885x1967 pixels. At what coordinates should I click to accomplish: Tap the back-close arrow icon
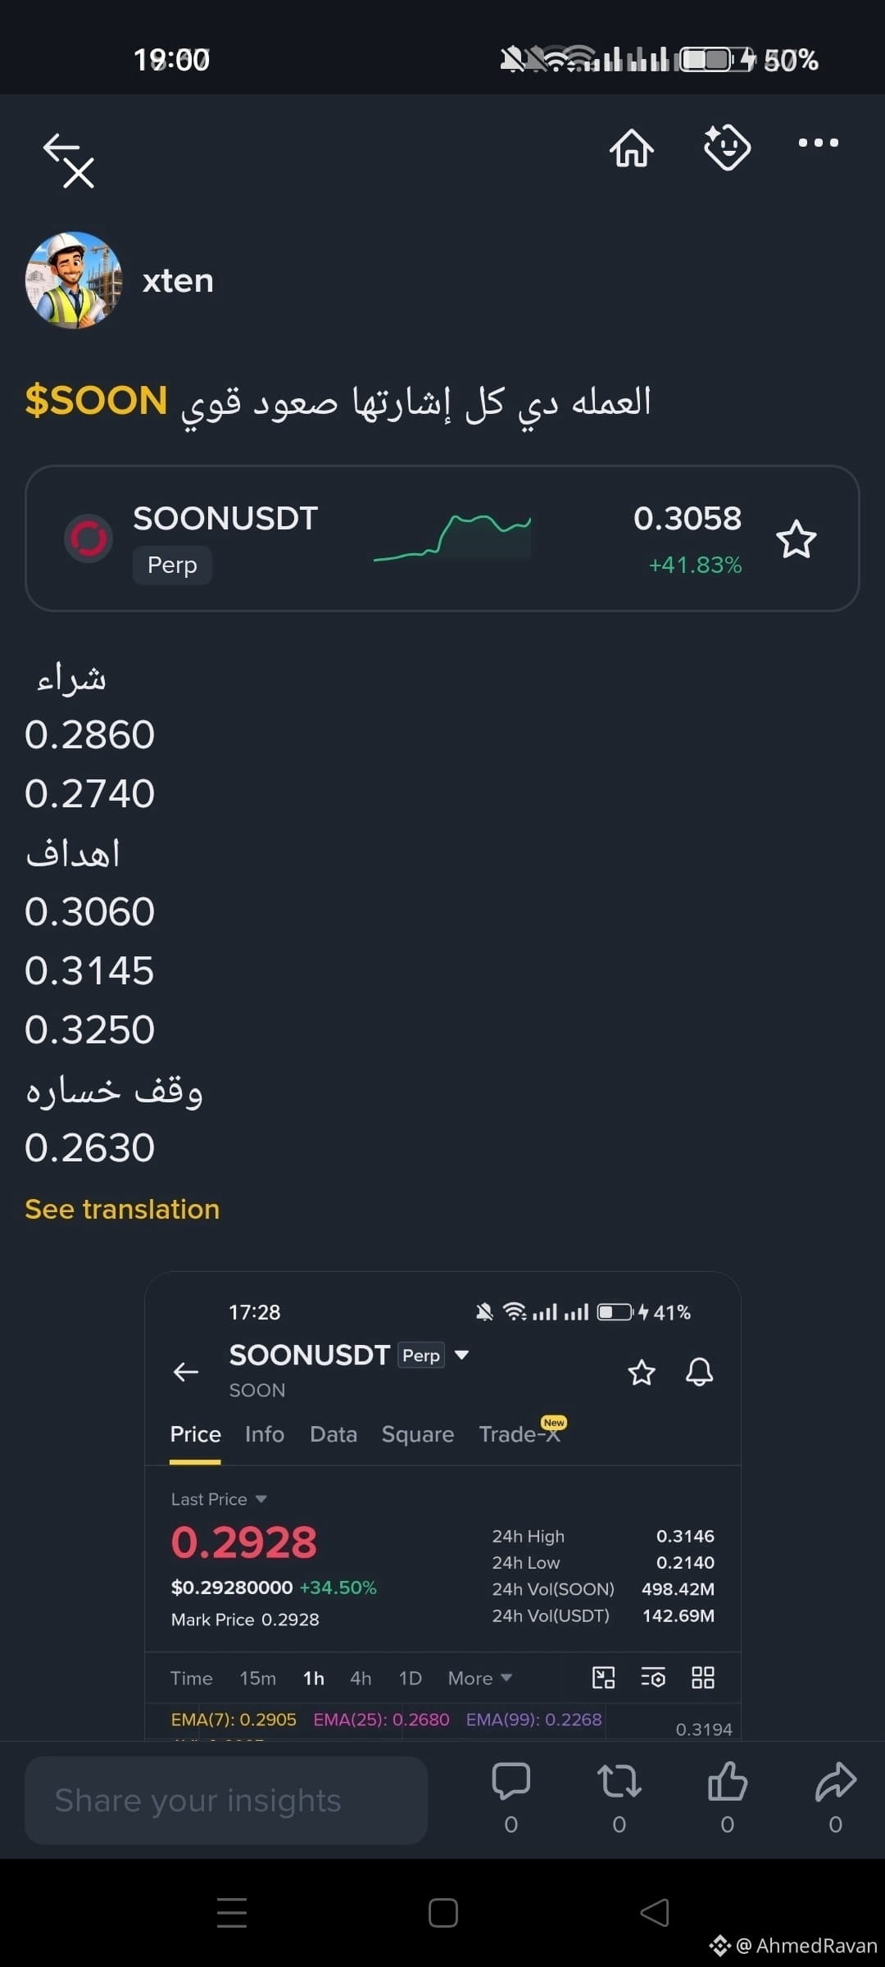69,161
